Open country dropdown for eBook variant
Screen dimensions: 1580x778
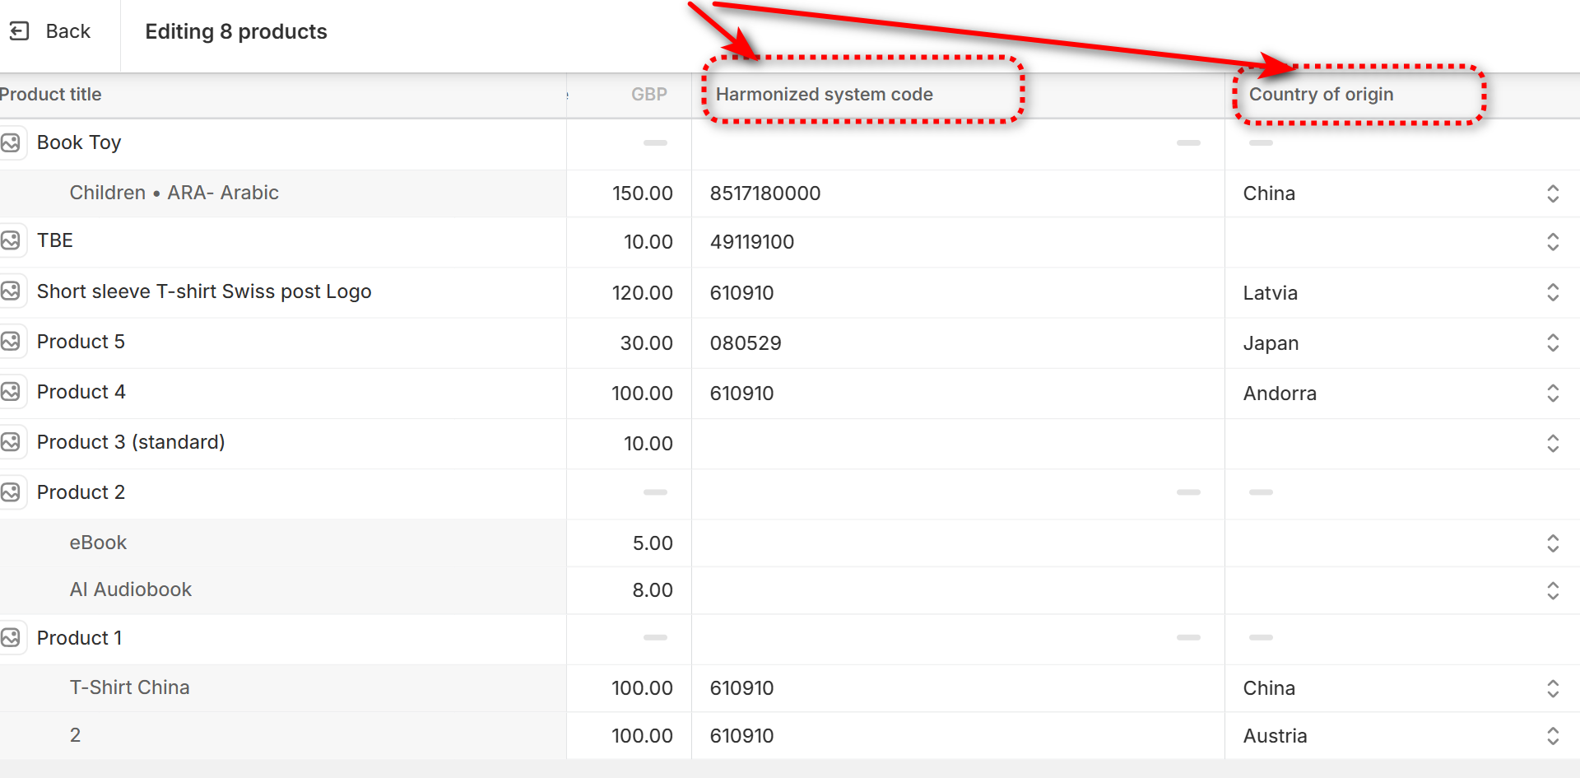click(1552, 543)
